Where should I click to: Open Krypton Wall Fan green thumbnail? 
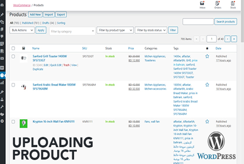[24, 124]
